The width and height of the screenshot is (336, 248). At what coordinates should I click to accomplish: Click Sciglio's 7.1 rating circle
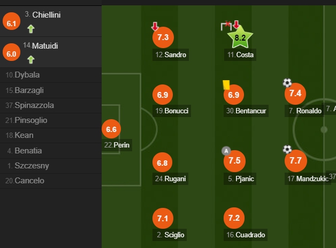point(163,218)
